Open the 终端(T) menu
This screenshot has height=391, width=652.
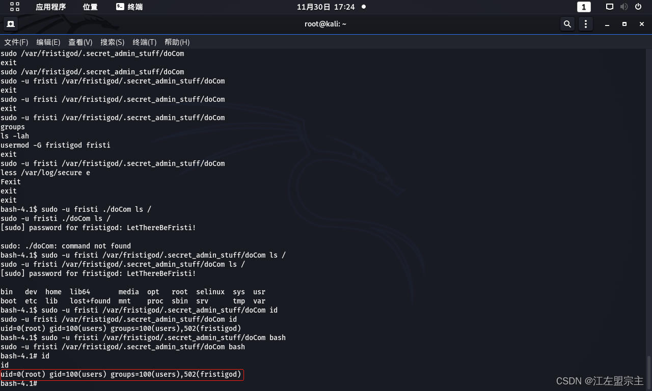click(x=145, y=42)
